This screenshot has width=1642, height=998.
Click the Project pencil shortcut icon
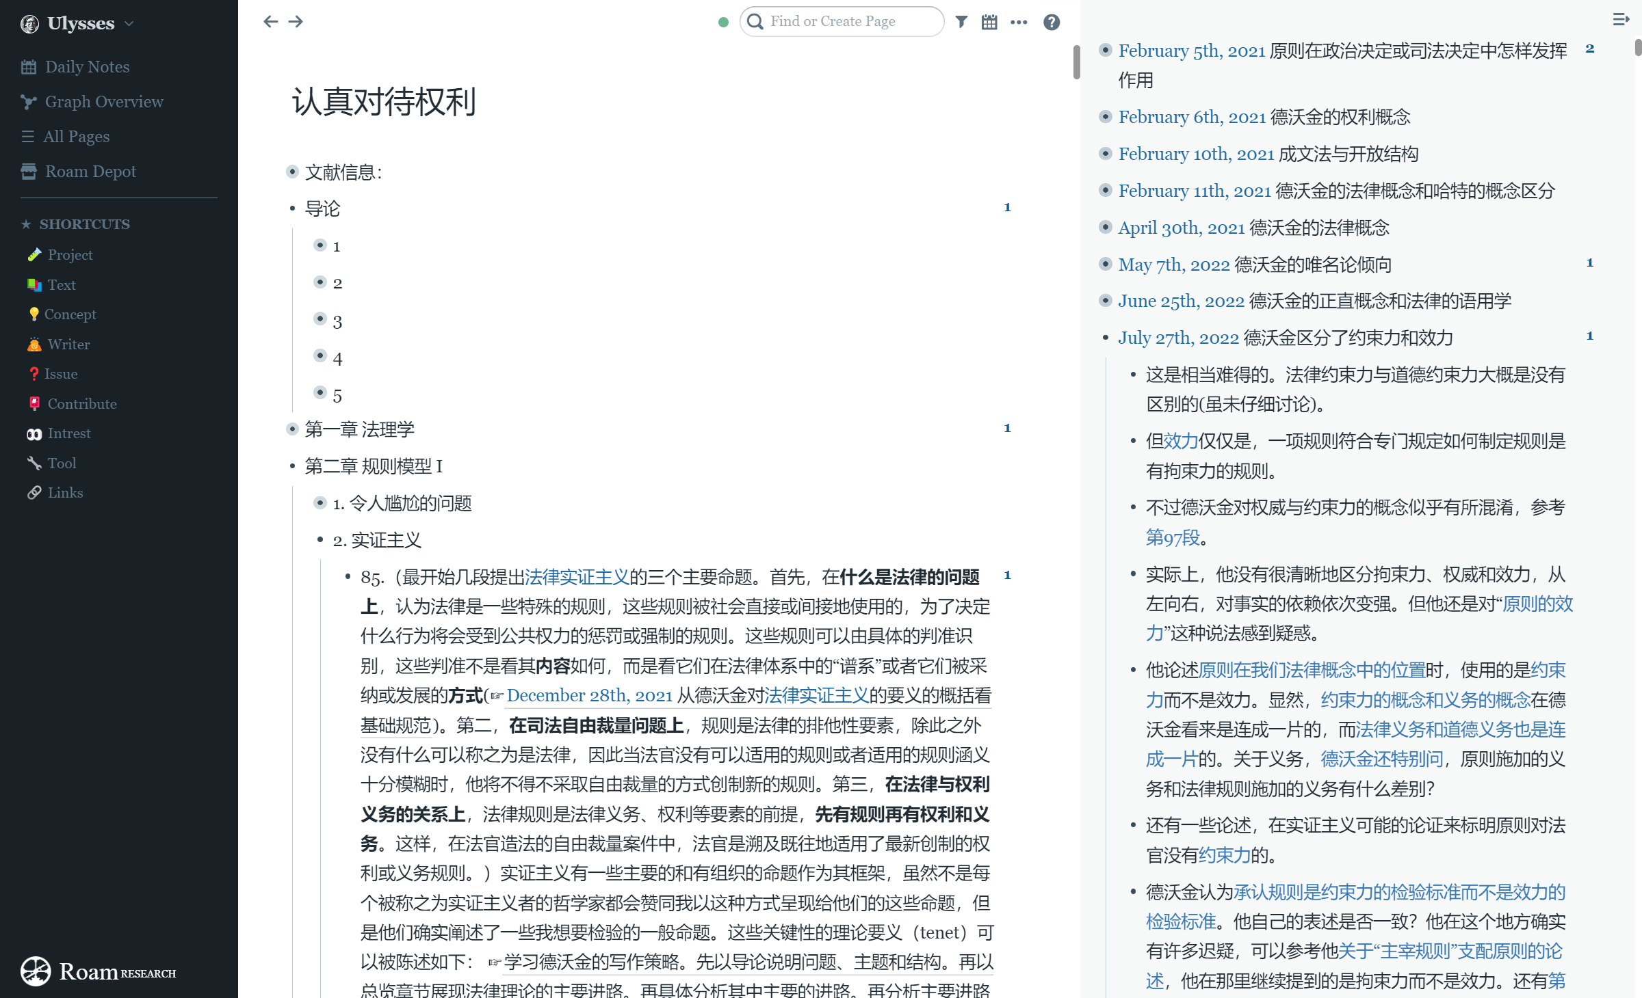pos(34,255)
